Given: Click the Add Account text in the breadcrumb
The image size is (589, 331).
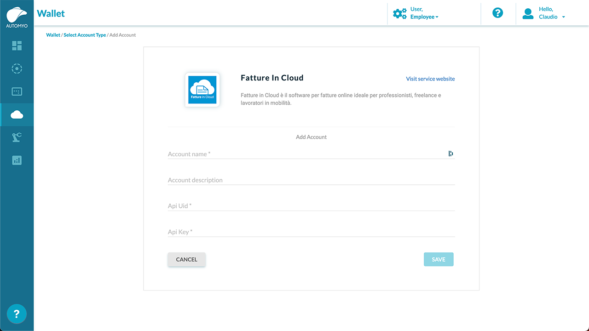Looking at the screenshot, I should 122,35.
